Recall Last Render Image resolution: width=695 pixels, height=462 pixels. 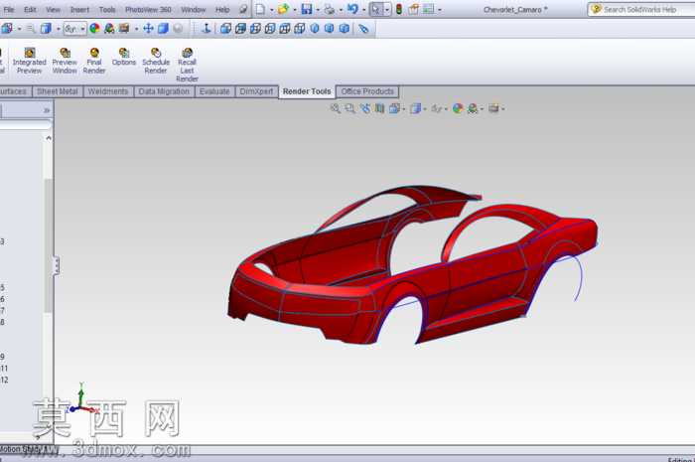tap(187, 66)
